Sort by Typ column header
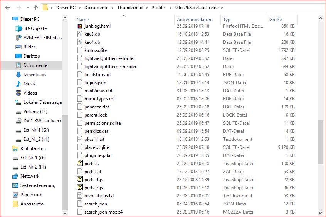 coord(227,20)
